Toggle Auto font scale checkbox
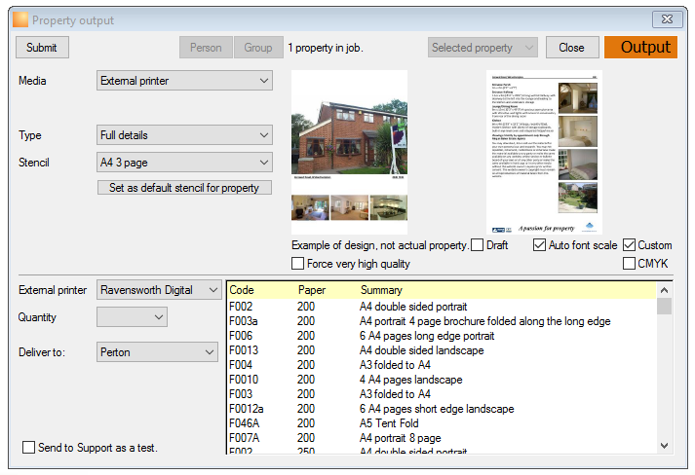 pyautogui.click(x=539, y=245)
